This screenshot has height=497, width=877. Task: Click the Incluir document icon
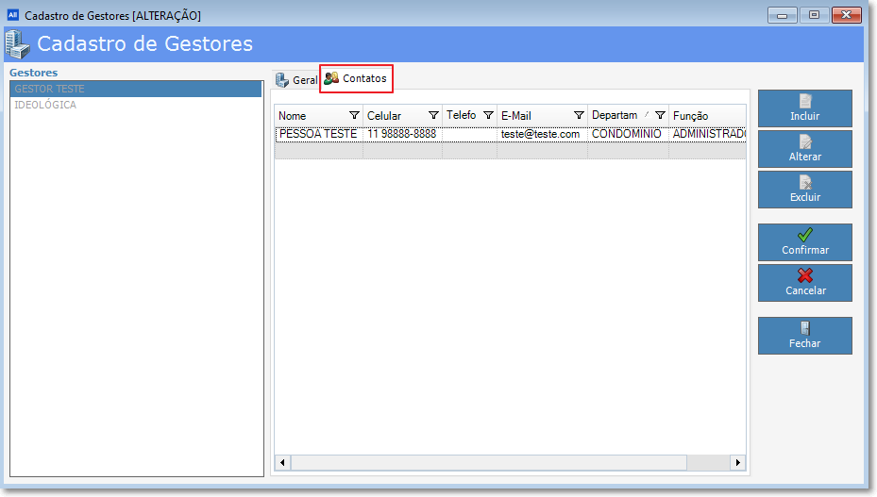click(x=804, y=101)
